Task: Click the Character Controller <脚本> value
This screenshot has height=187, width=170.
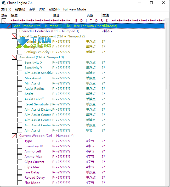Action: (x=107, y=31)
